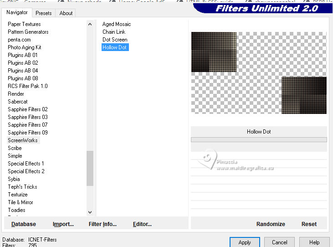
Task: Click the category list scrollbar thumb
Action: click(90, 168)
